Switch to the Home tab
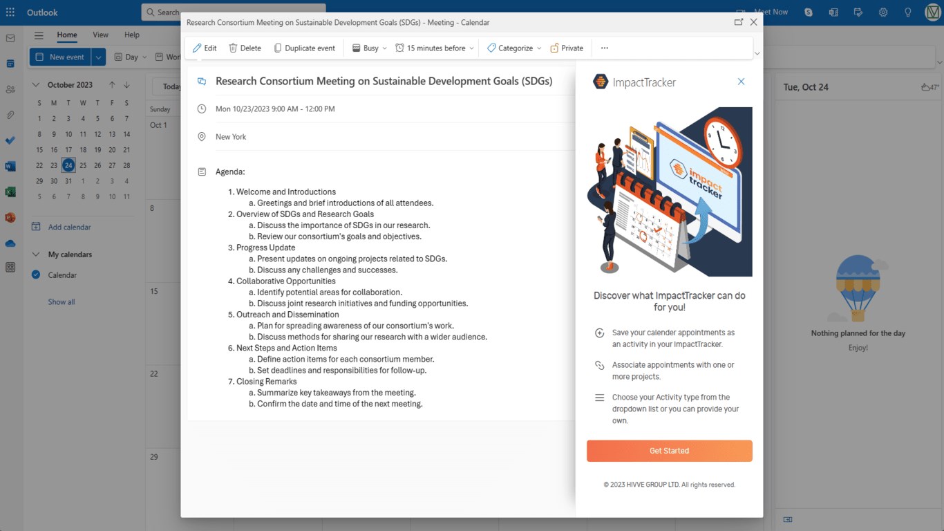The height and width of the screenshot is (531, 944). point(67,35)
